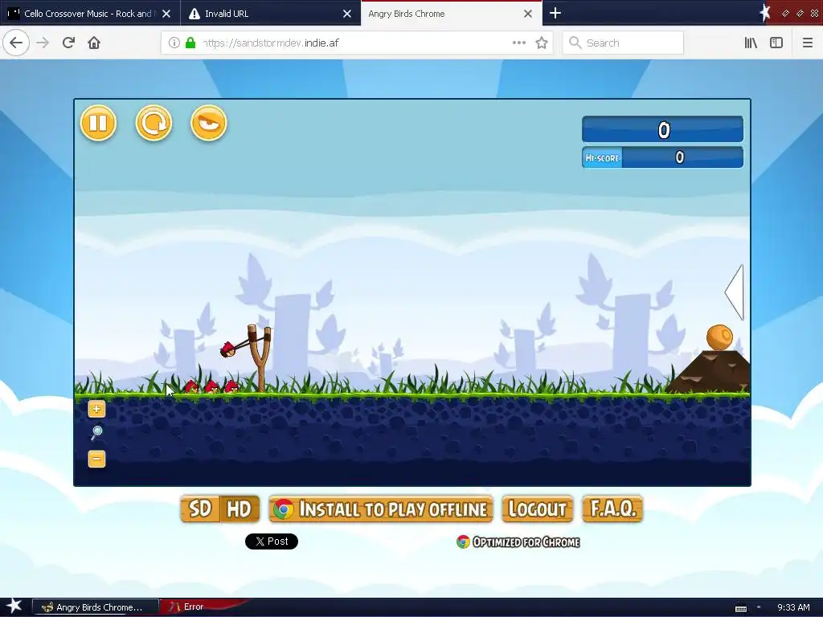Switch game to SD quality
Image resolution: width=823 pixels, height=617 pixels.
coord(200,509)
